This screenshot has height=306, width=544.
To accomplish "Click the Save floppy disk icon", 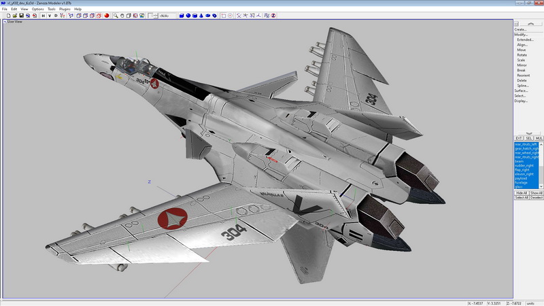I will (x=21, y=16).
